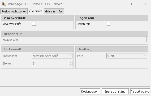The height and width of the screenshot is (96, 151).
Task: Open the Gränser tab
Action: (50, 11)
